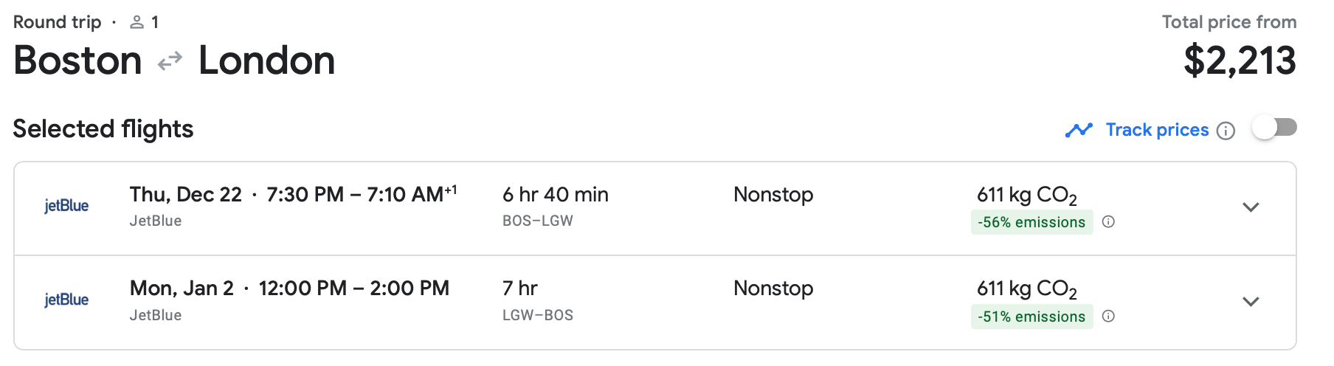Click the -51% emissions badge
Viewport: 1334px width, 366px height.
(1031, 317)
